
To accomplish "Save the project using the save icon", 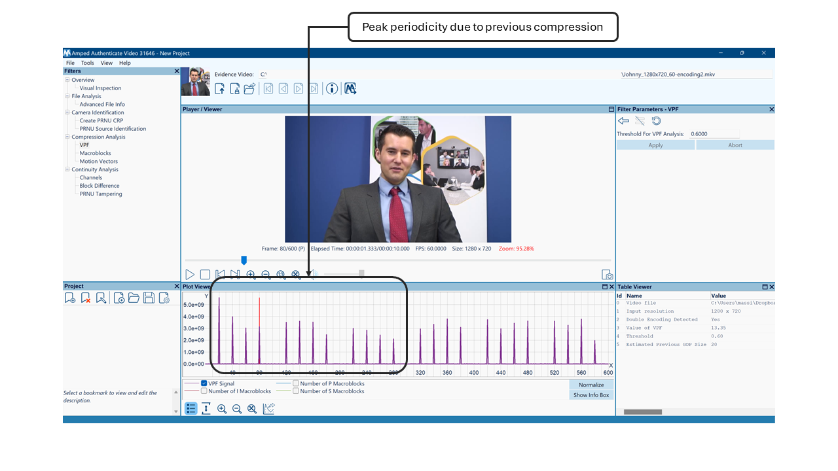I will 149,297.
